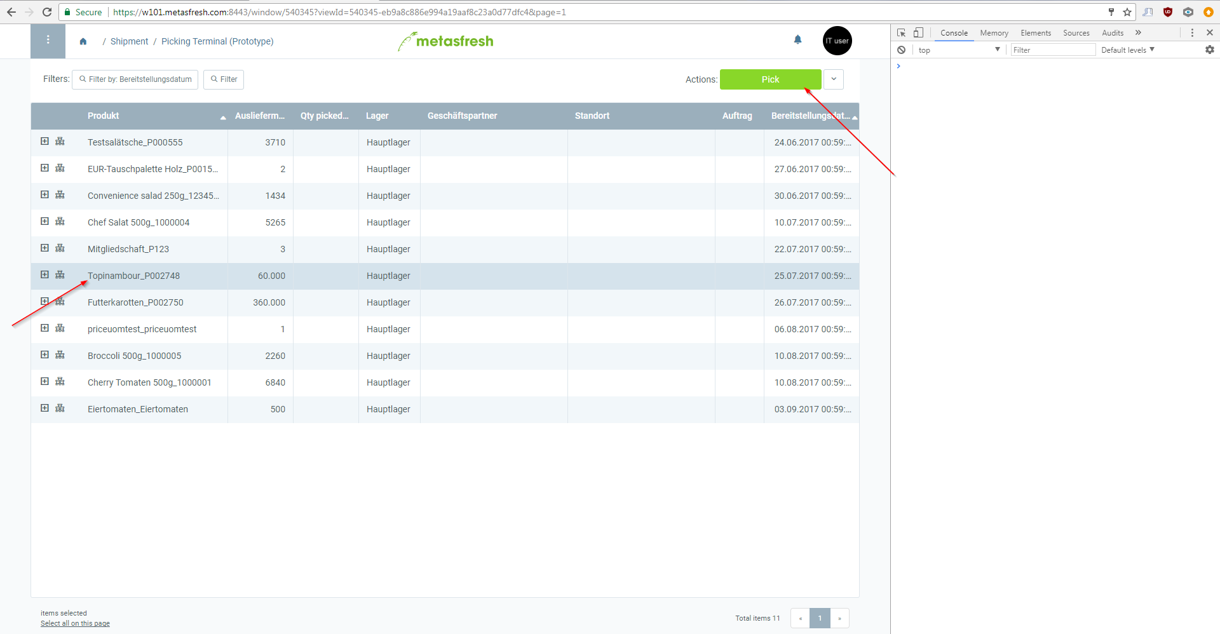1220x634 pixels.
Task: Expand the Testsalätsche_P000555 row
Action: click(x=44, y=141)
